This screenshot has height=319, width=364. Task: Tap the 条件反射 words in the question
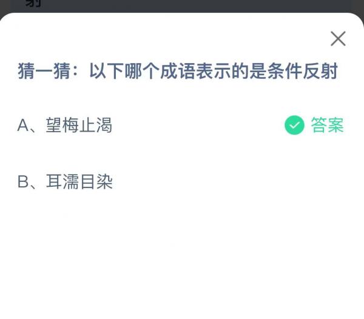tap(303, 71)
